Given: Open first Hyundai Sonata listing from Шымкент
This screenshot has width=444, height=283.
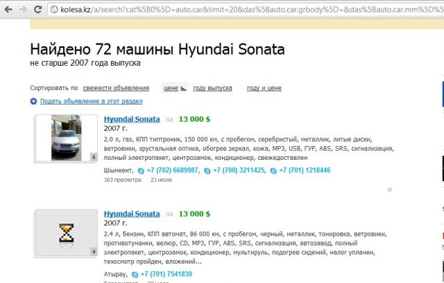Looking at the screenshot, I should coord(132,119).
